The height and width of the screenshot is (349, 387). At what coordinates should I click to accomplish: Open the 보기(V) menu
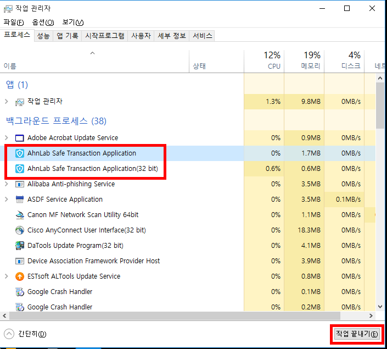pyautogui.click(x=73, y=23)
